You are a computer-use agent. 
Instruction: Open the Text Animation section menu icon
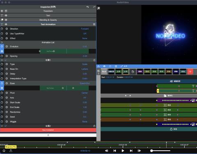point(94,24)
